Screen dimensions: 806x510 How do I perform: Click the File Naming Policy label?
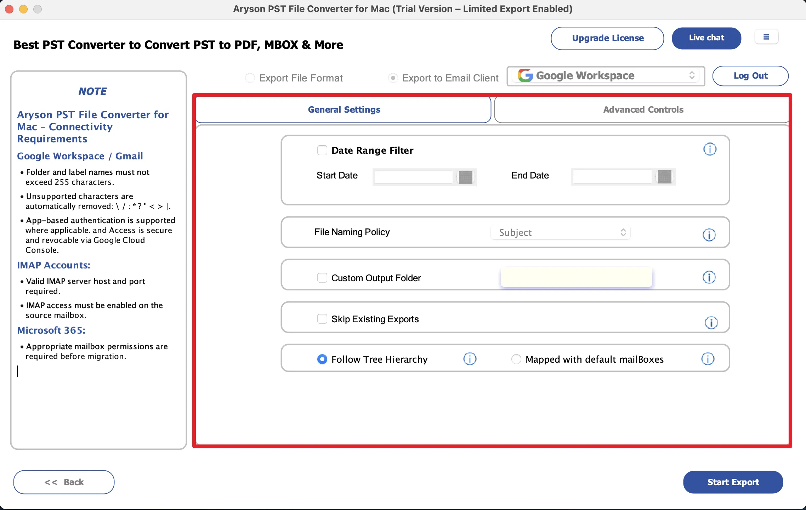point(352,232)
